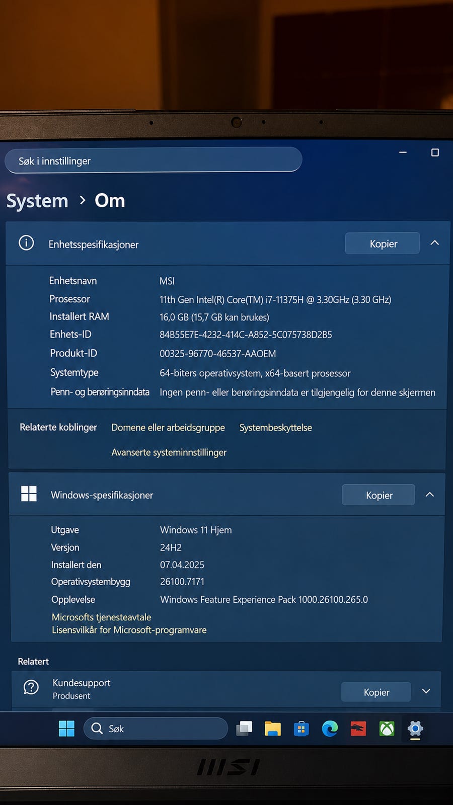
Task: Open Microsofts tjenesteavtale link
Action: click(101, 617)
